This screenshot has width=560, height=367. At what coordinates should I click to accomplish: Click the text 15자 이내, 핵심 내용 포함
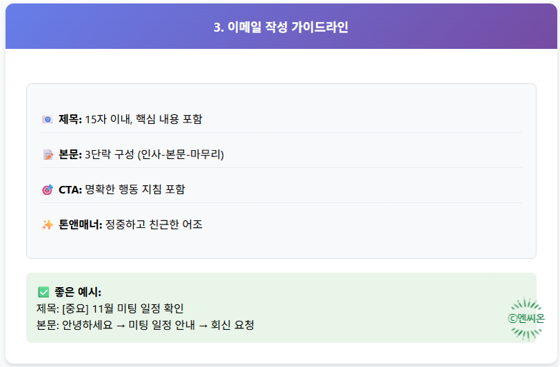pyautogui.click(x=143, y=119)
